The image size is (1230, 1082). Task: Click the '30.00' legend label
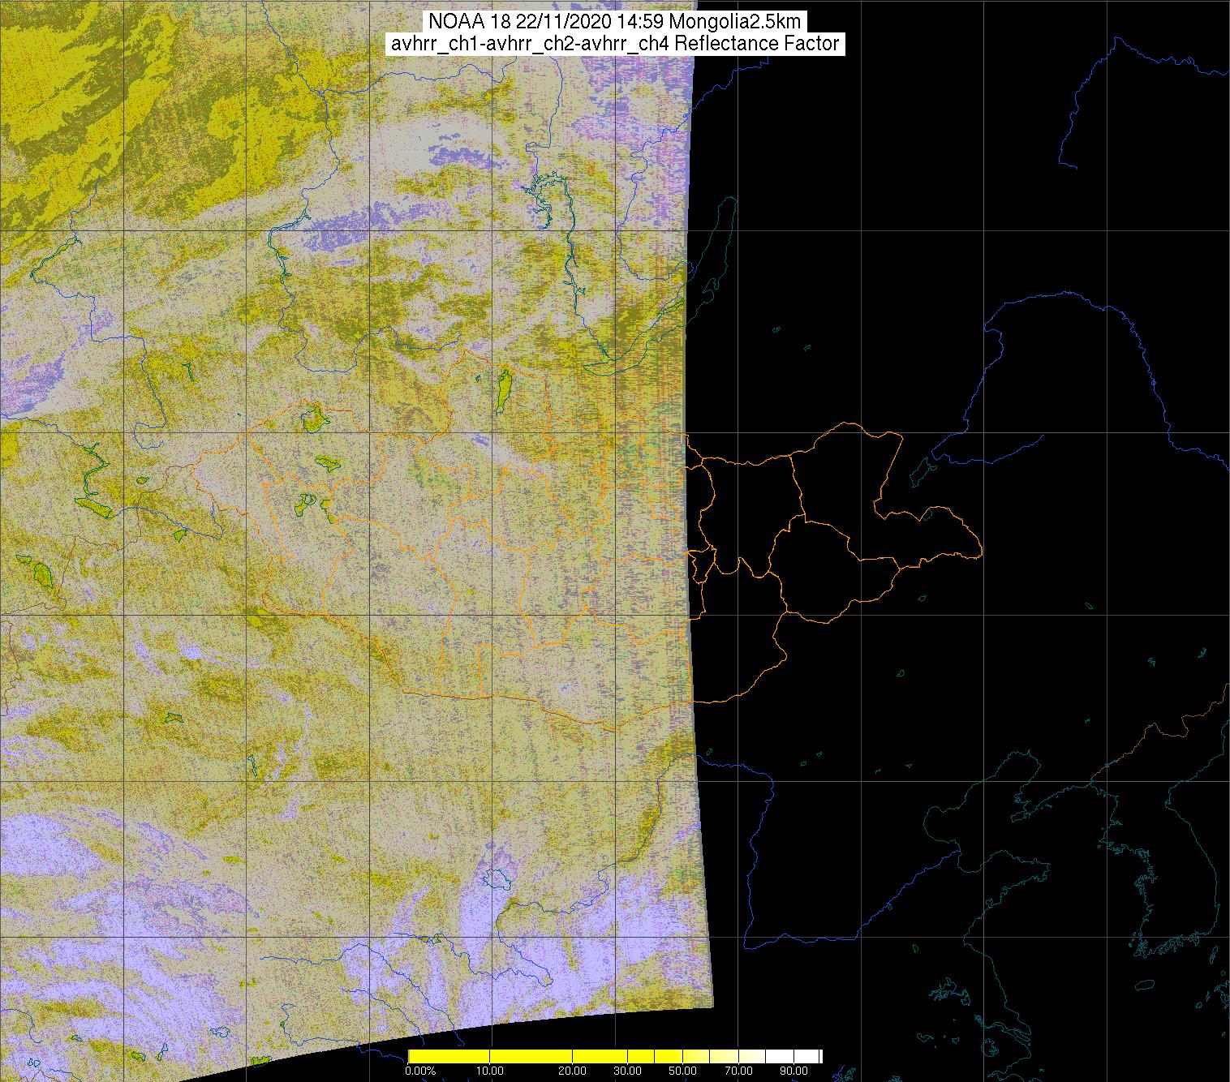click(x=627, y=1071)
